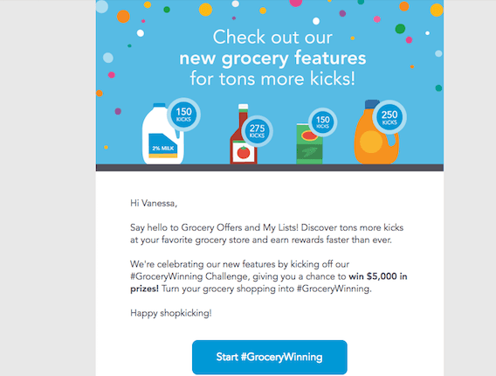Click the dark shelf bar under products
This screenshot has height=376, width=496.
(x=270, y=168)
